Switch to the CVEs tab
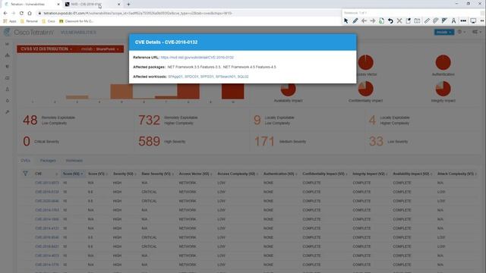 point(25,161)
